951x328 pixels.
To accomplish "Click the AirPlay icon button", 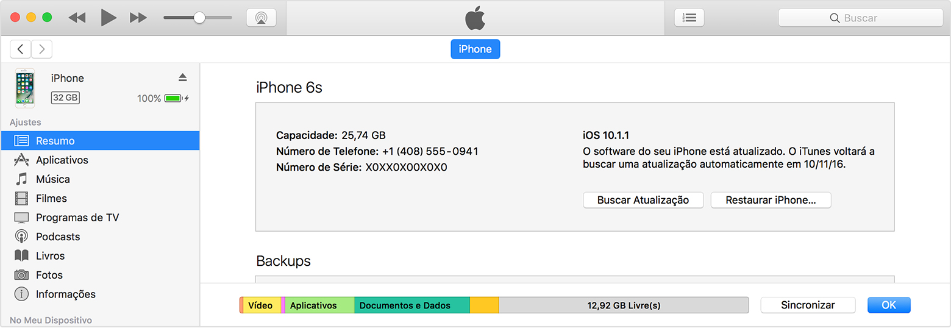I will click(x=261, y=18).
